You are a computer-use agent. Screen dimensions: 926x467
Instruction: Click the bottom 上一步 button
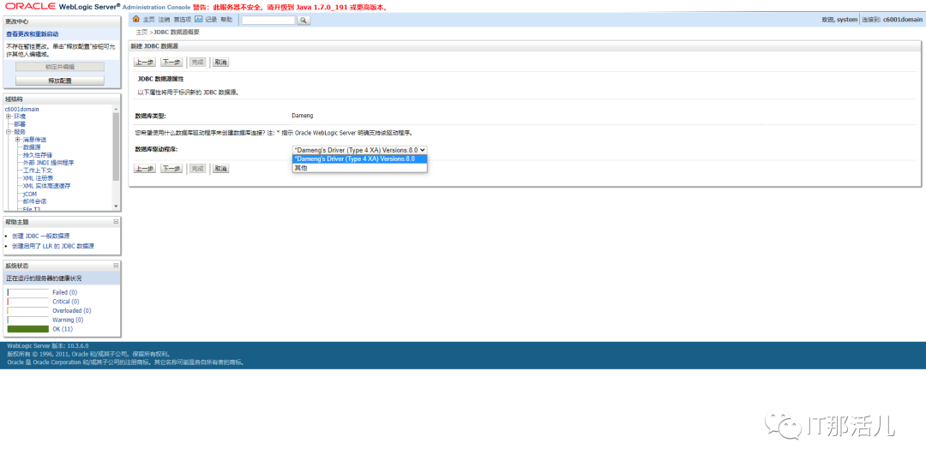coord(145,168)
